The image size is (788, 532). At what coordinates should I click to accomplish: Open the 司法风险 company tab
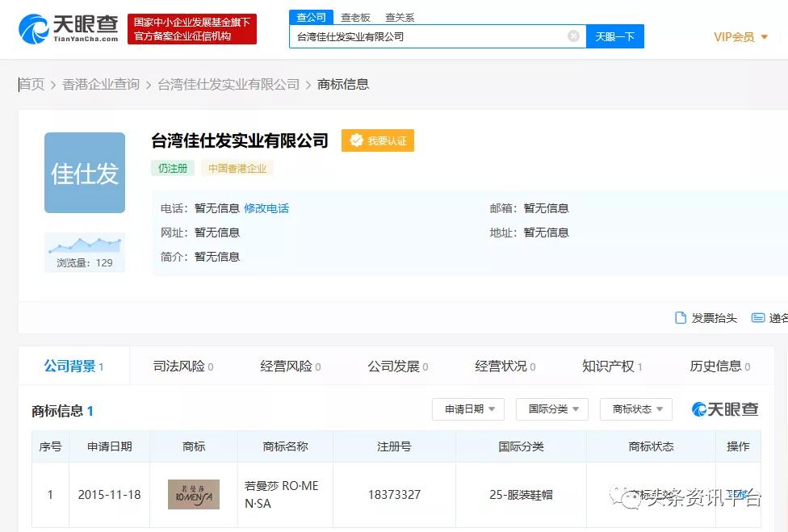(181, 366)
